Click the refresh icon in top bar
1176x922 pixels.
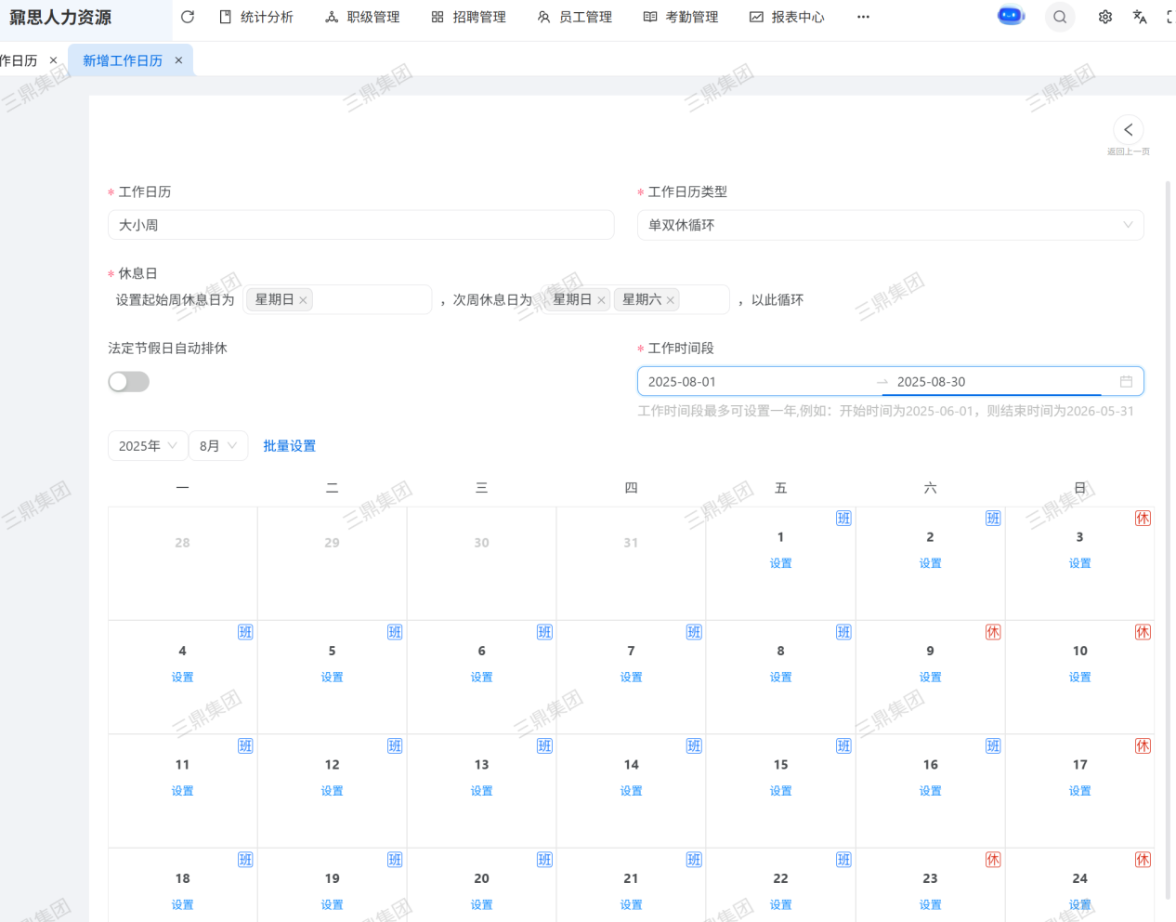188,17
